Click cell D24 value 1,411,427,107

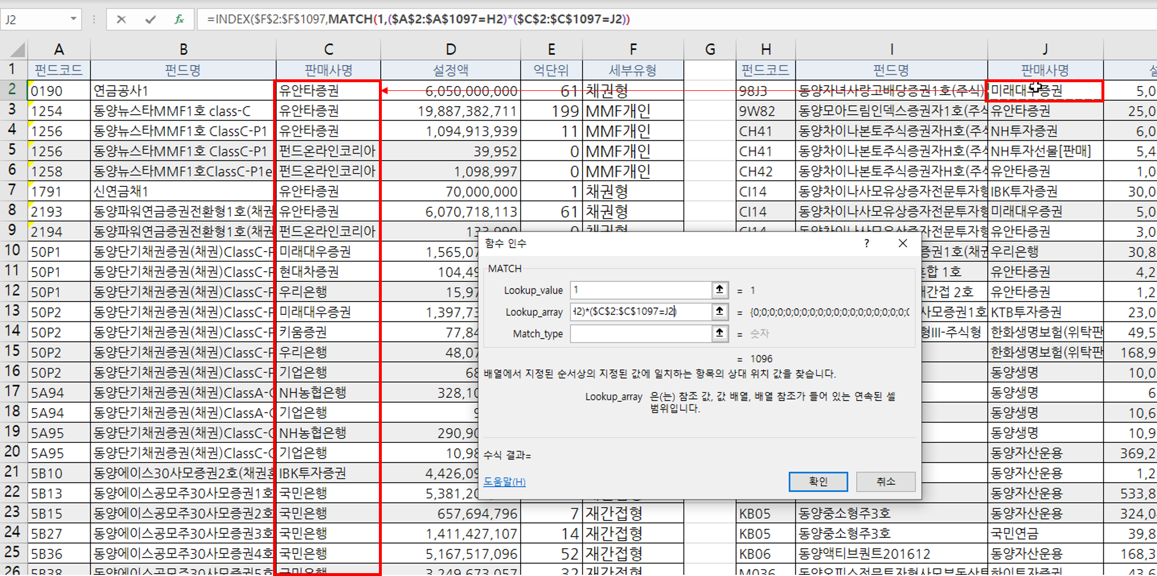[x=451, y=533]
